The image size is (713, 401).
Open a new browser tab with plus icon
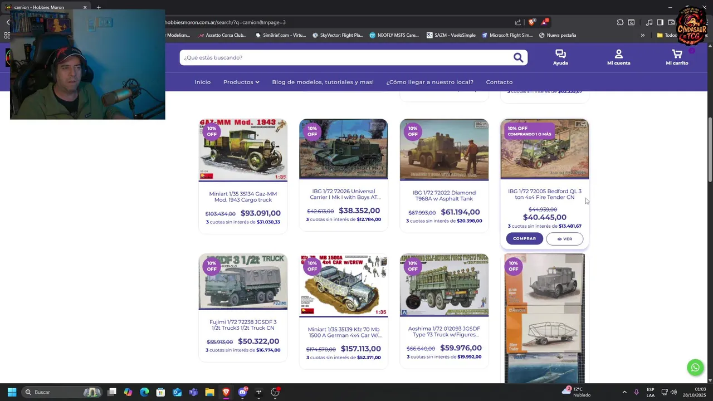point(99,7)
